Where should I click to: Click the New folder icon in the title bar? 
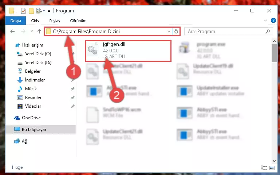tap(31, 11)
